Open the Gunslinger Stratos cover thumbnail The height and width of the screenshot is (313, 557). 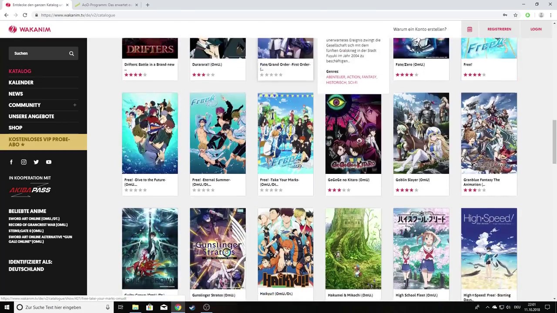click(x=218, y=248)
